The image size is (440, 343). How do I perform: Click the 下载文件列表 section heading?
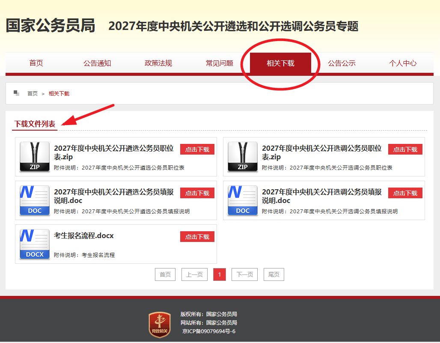35,124
